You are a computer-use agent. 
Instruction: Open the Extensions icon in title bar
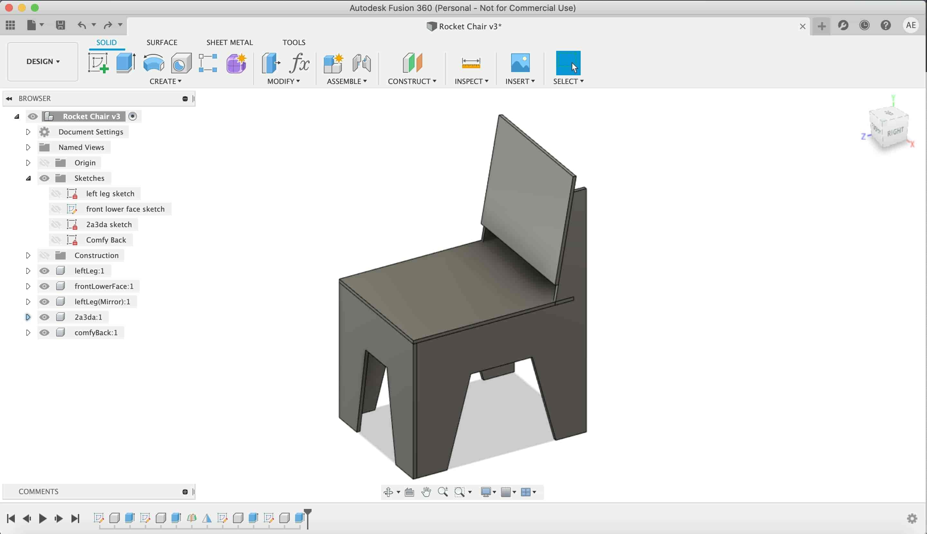coord(843,25)
